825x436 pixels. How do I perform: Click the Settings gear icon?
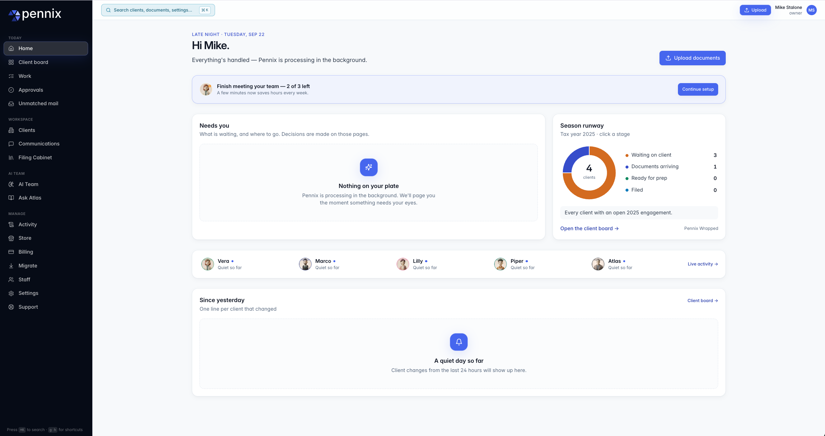pos(11,293)
